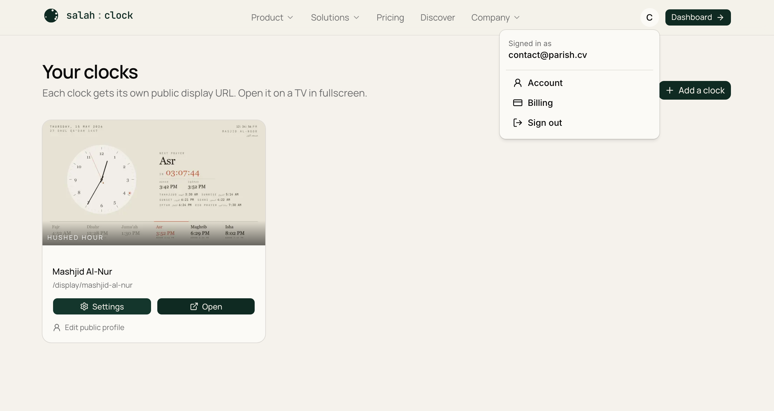Click the person icon beside Edit public profile
Viewport: 774px width, 411px height.
[x=57, y=328]
